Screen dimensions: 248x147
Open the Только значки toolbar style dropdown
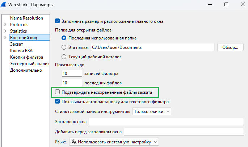tap(152, 112)
